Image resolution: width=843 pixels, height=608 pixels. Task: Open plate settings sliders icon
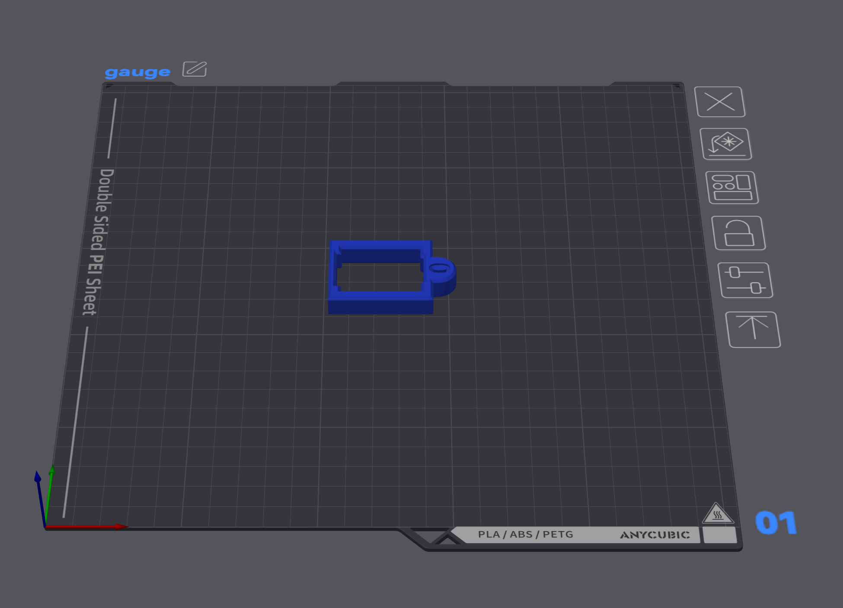pos(745,280)
